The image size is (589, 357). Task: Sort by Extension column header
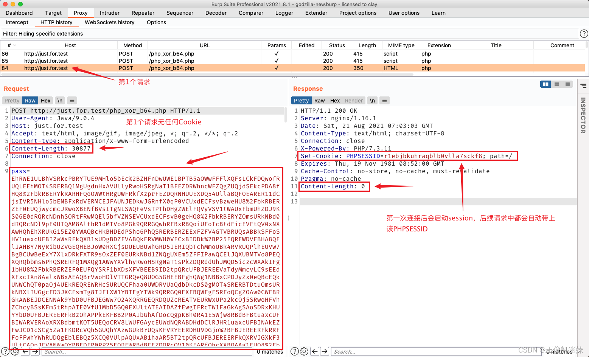tap(439, 45)
